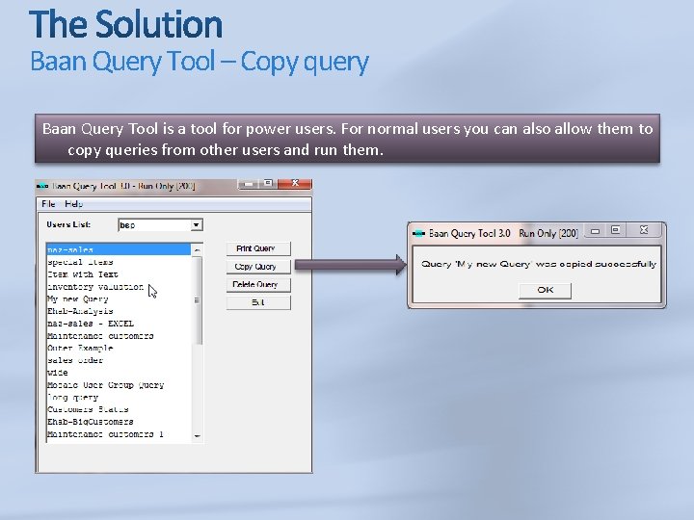This screenshot has width=694, height=520.
Task: Select the 'long query' entry
Action: [x=119, y=398]
